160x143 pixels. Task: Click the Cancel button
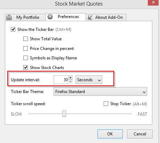(x=140, y=134)
